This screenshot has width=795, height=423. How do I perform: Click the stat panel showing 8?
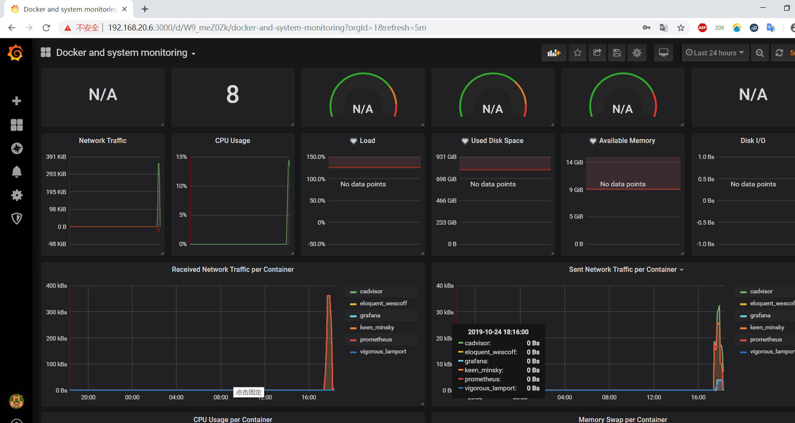[x=233, y=97]
